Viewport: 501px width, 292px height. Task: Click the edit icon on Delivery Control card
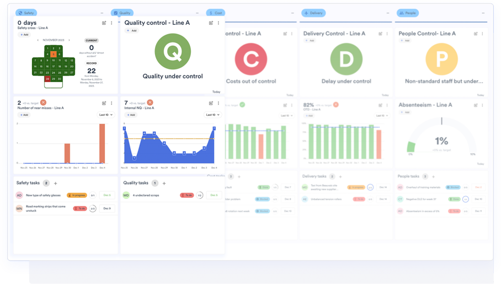[380, 34]
